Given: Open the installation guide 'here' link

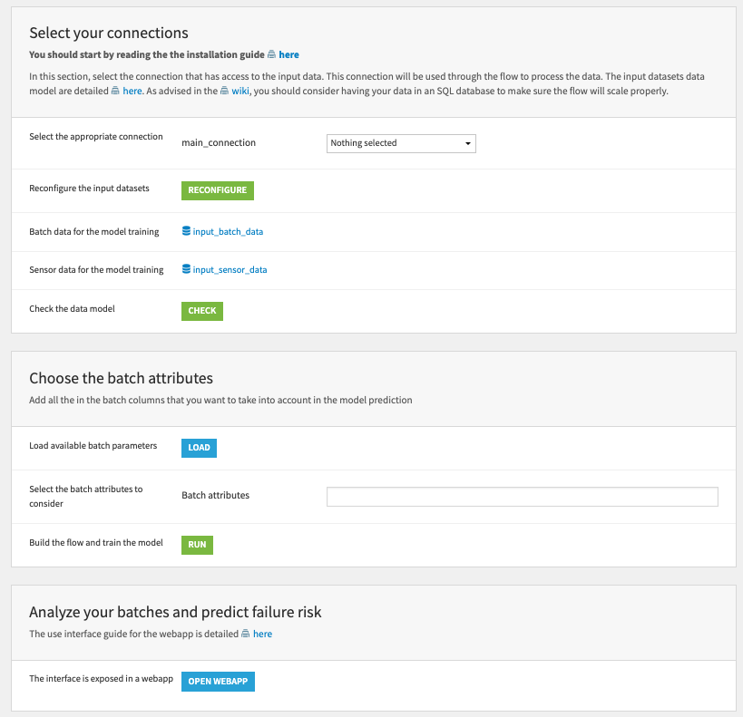Looking at the screenshot, I should (x=289, y=54).
